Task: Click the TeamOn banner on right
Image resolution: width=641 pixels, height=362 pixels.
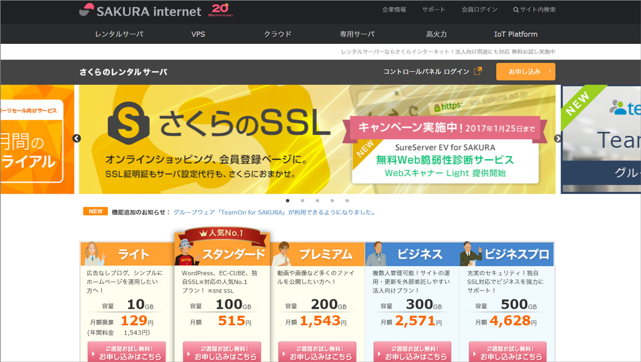Action: 601,139
